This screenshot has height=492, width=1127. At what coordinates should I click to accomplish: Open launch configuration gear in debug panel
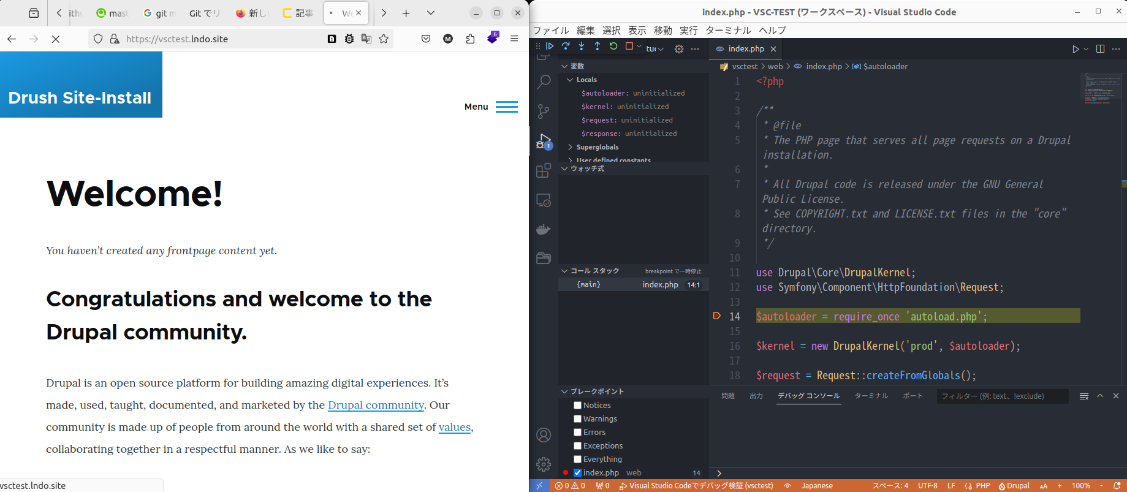click(679, 49)
